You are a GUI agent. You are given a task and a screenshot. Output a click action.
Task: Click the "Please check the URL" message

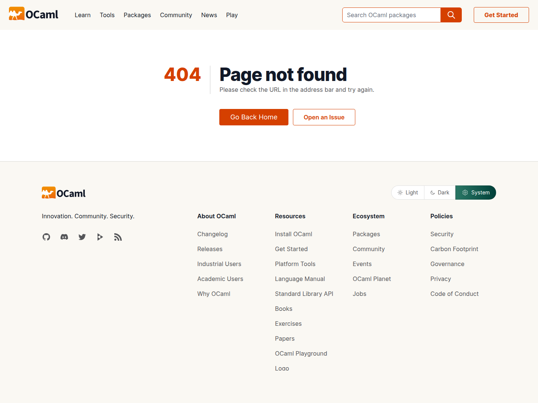(x=297, y=90)
